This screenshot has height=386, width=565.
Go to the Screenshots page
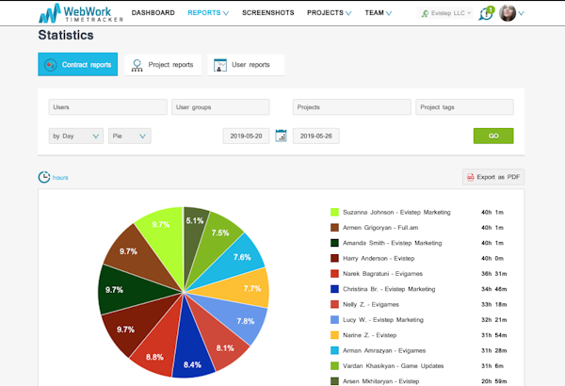pyautogui.click(x=268, y=12)
